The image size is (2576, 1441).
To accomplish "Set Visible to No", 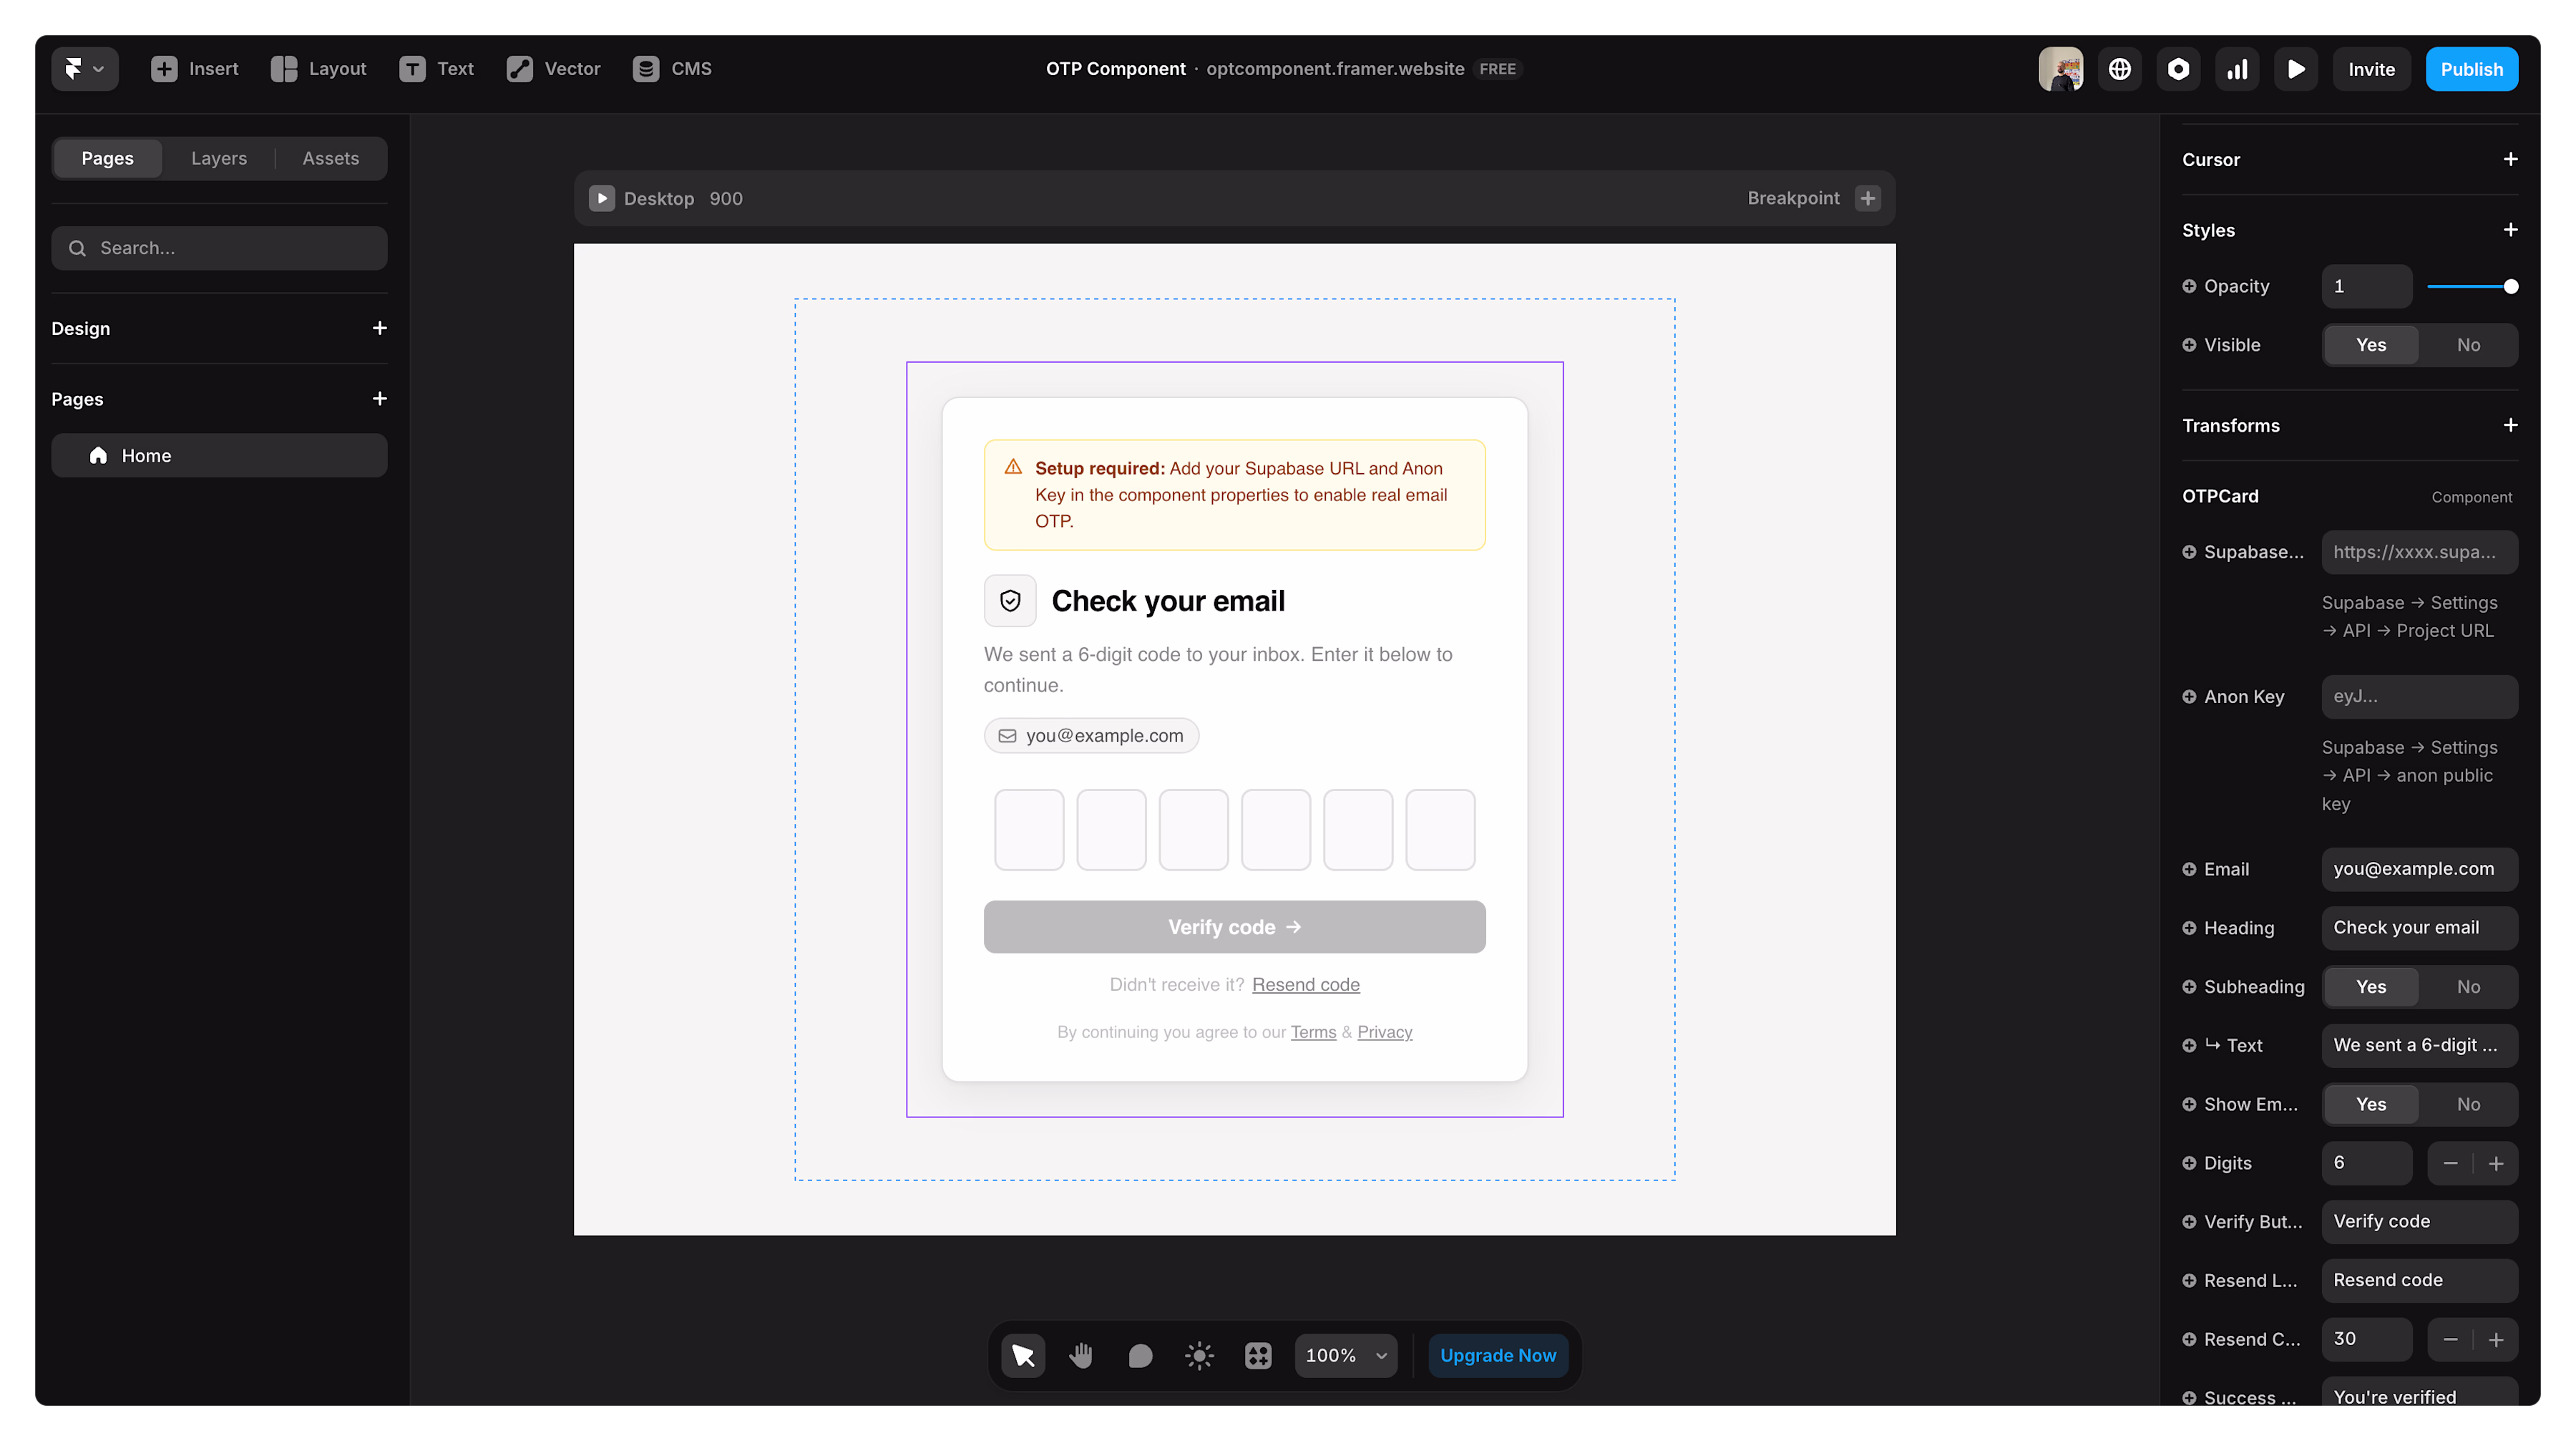I will [2468, 345].
